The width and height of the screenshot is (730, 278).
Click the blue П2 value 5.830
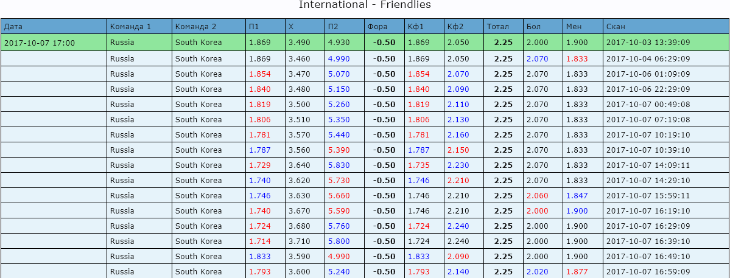tap(339, 165)
